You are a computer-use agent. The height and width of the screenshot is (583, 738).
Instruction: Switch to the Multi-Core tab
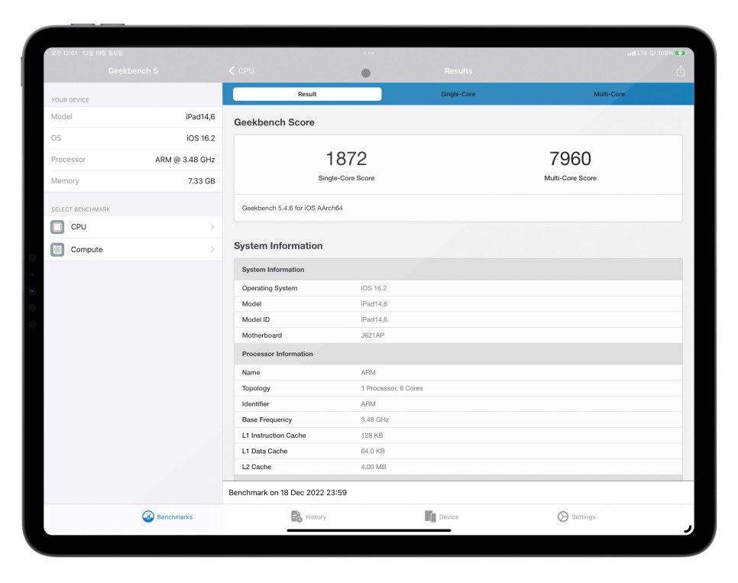(x=609, y=94)
